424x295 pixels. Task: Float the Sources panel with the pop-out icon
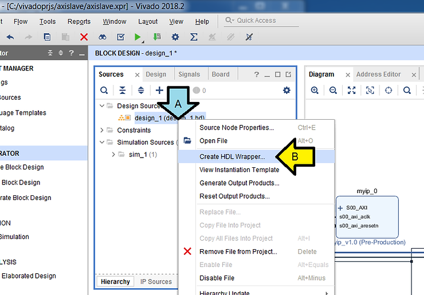pos(288,74)
